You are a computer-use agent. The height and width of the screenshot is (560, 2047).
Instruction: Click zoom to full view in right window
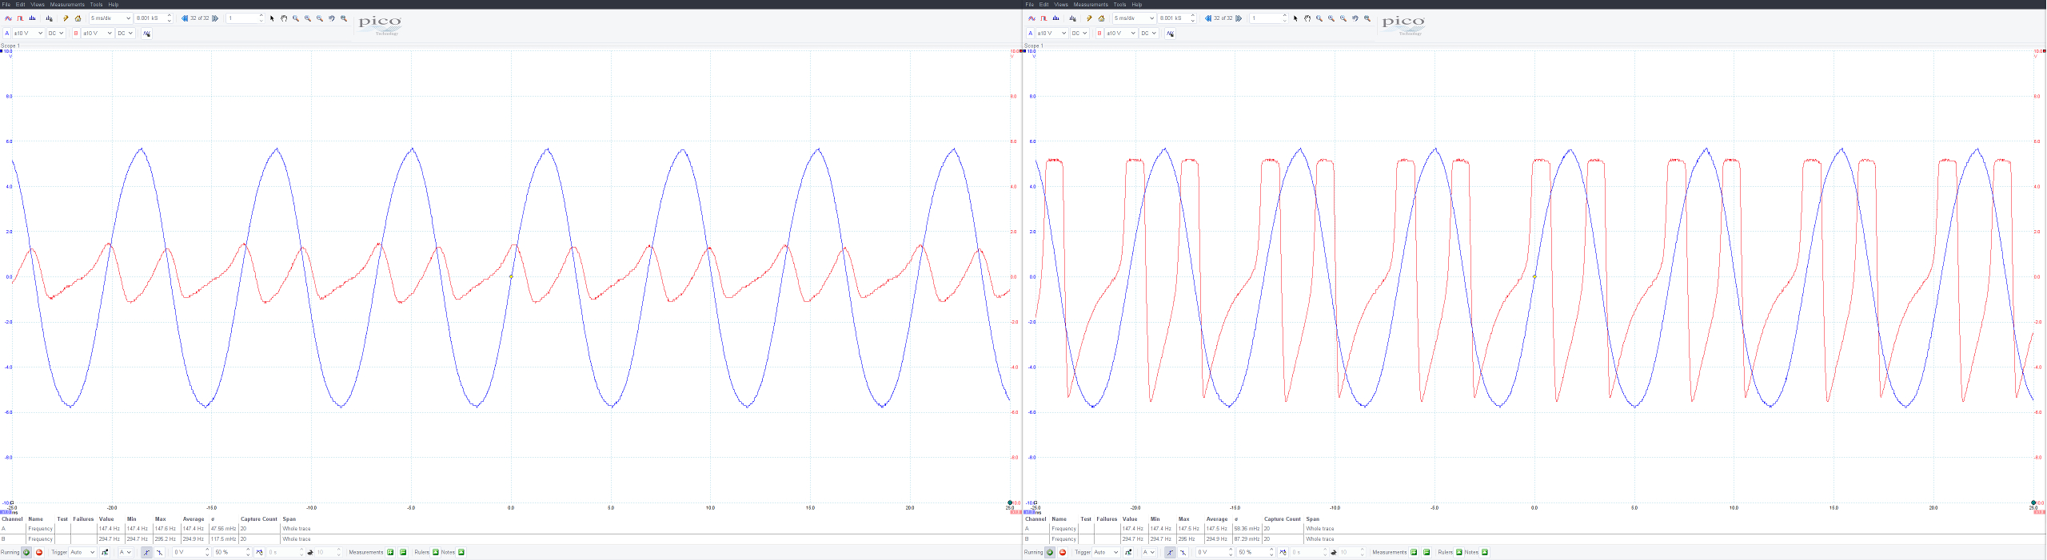click(x=1367, y=18)
